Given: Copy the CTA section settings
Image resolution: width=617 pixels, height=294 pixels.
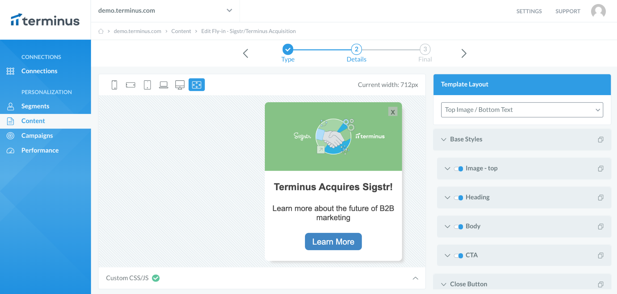Looking at the screenshot, I should pos(601,255).
